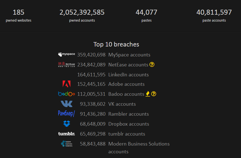241x158 pixels.
Task: Click the tumblr logo icon
Action: (67, 134)
